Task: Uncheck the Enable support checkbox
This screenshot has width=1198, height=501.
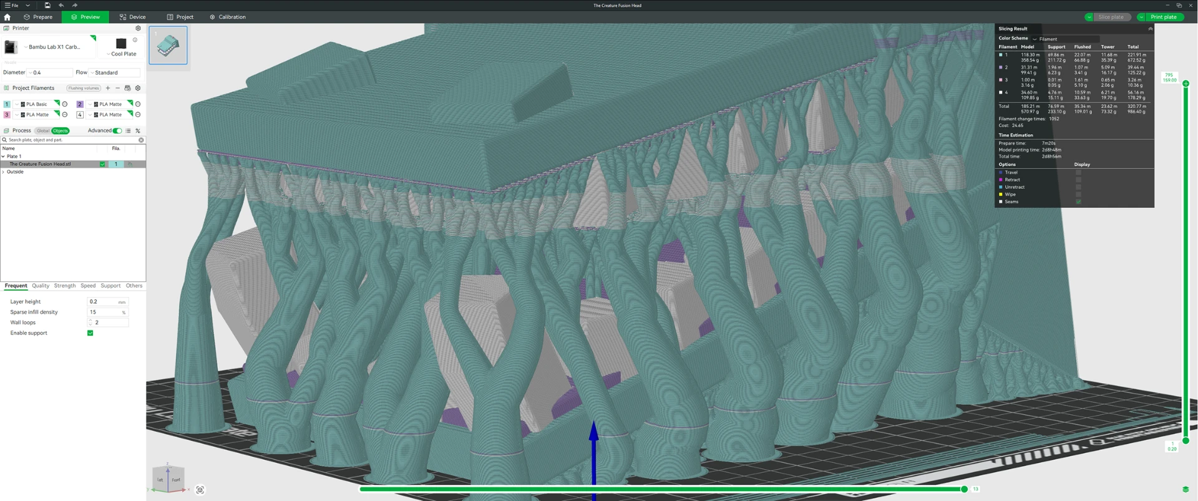Action: 90,333
